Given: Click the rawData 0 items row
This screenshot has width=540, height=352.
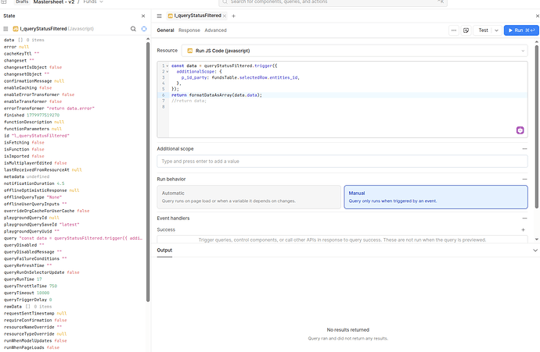Looking at the screenshot, I should 28,307.
